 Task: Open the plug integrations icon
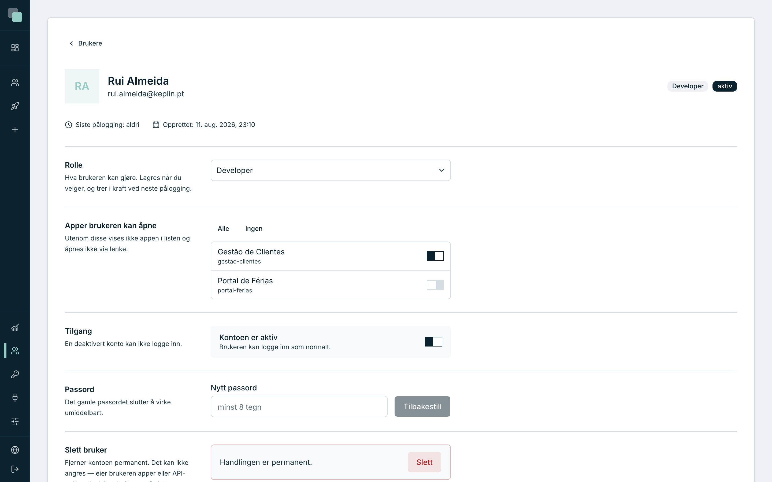coord(15,398)
